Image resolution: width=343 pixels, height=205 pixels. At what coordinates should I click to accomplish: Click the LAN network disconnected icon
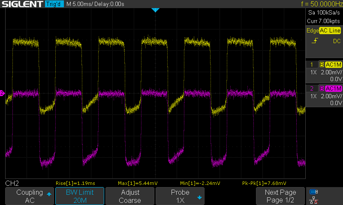pyautogui.click(x=314, y=200)
